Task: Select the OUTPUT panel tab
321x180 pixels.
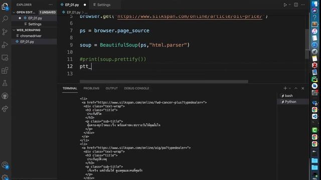Action: pos(111,88)
